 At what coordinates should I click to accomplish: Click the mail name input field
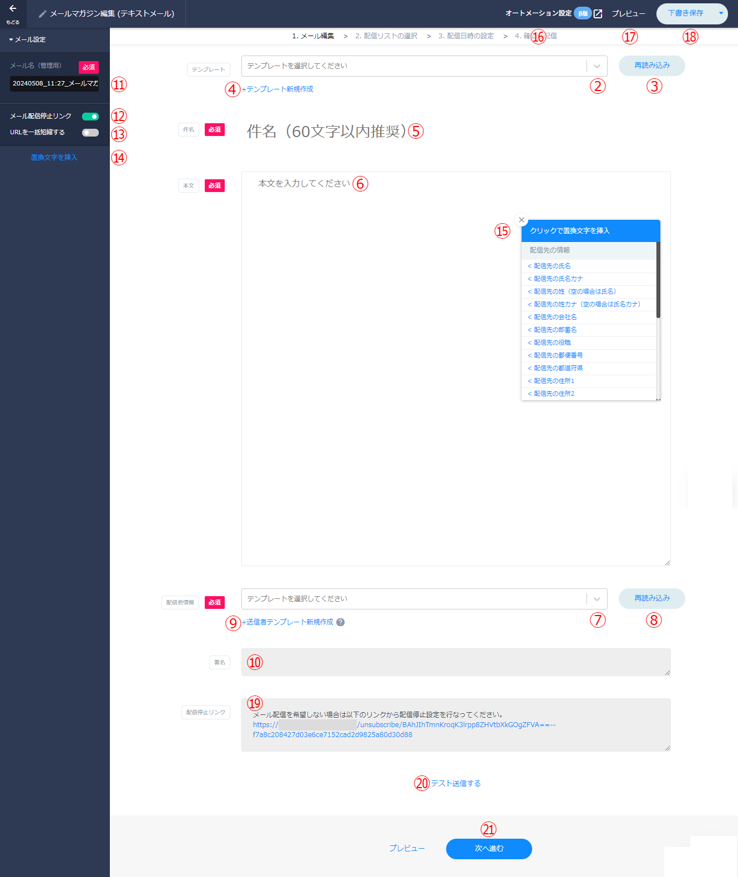coord(54,83)
